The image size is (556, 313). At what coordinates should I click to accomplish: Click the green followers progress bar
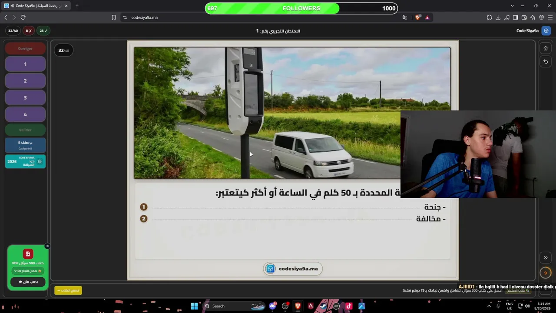301,8
